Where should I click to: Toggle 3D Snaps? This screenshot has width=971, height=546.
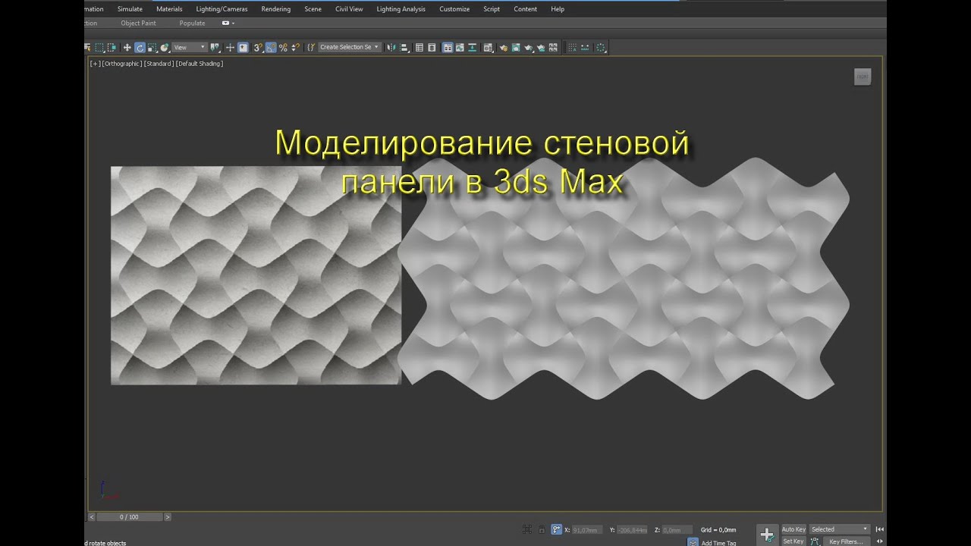[x=258, y=47]
